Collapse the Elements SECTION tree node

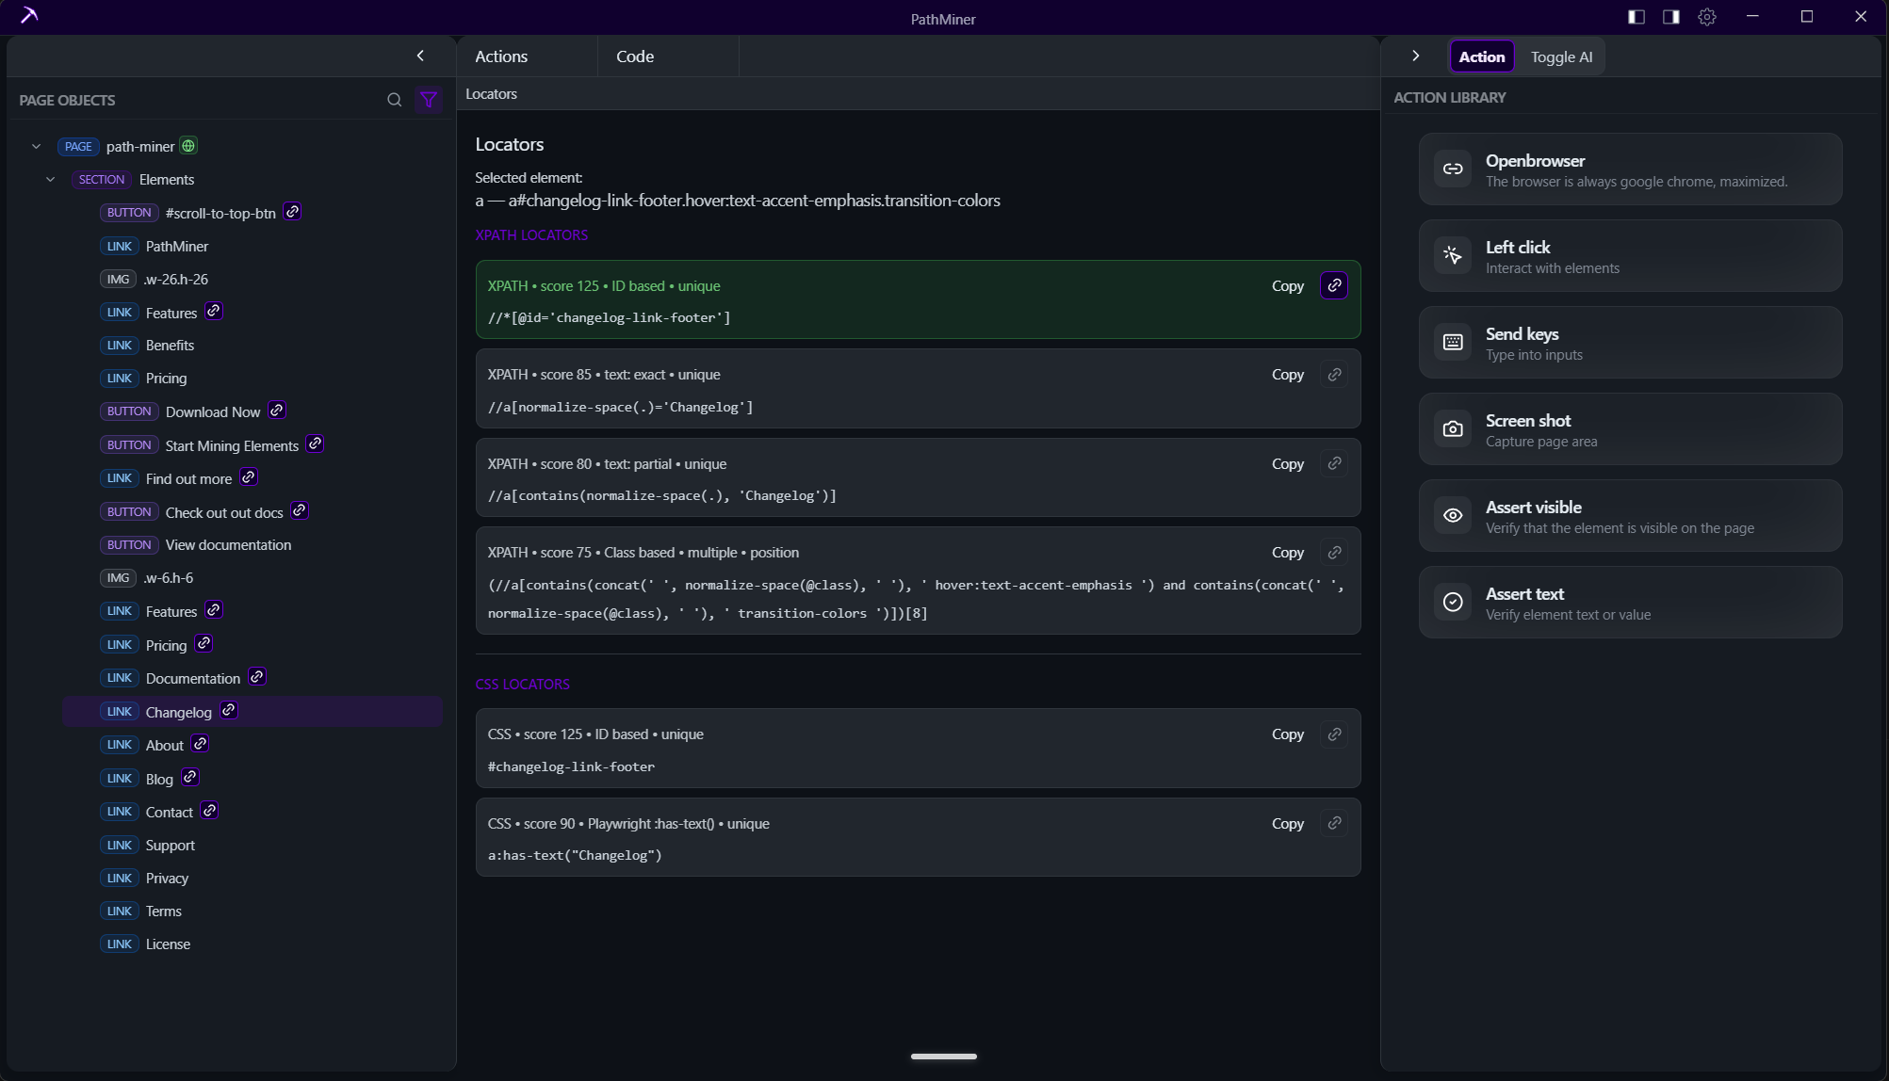point(50,179)
